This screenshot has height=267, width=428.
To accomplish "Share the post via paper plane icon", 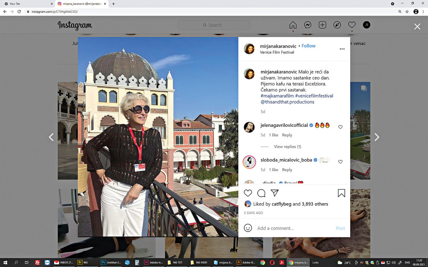I will point(275,193).
